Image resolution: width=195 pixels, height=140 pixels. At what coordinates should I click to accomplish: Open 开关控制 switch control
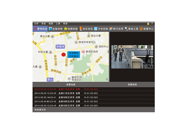(101, 29)
